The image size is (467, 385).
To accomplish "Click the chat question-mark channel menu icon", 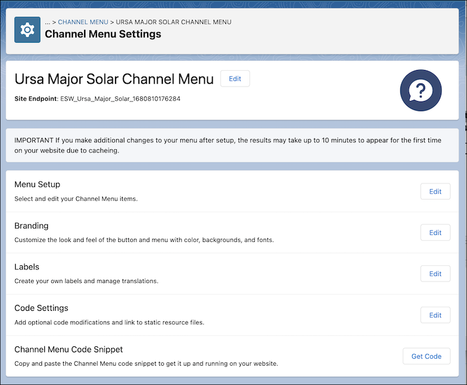I will coord(420,91).
